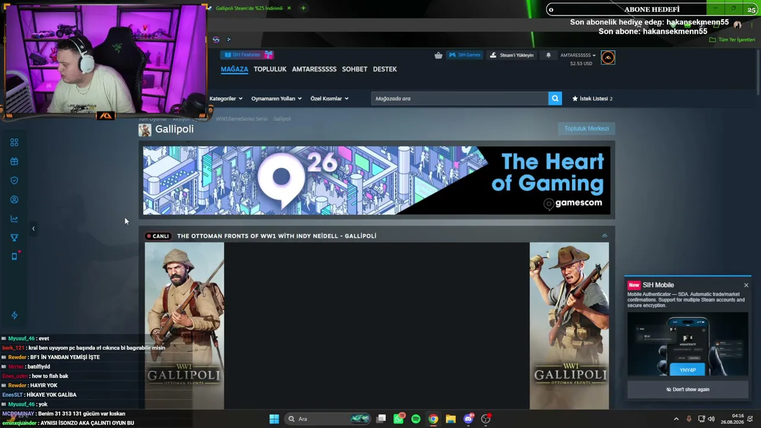This screenshot has height=428, width=761.
Task: Open WhatsApp from the taskbar
Action: tap(398, 419)
